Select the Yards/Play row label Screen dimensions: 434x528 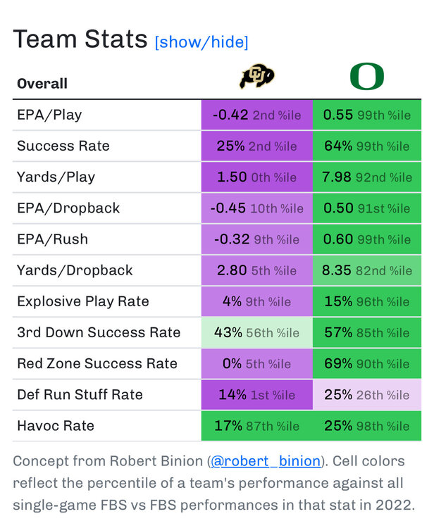pyautogui.click(x=56, y=177)
